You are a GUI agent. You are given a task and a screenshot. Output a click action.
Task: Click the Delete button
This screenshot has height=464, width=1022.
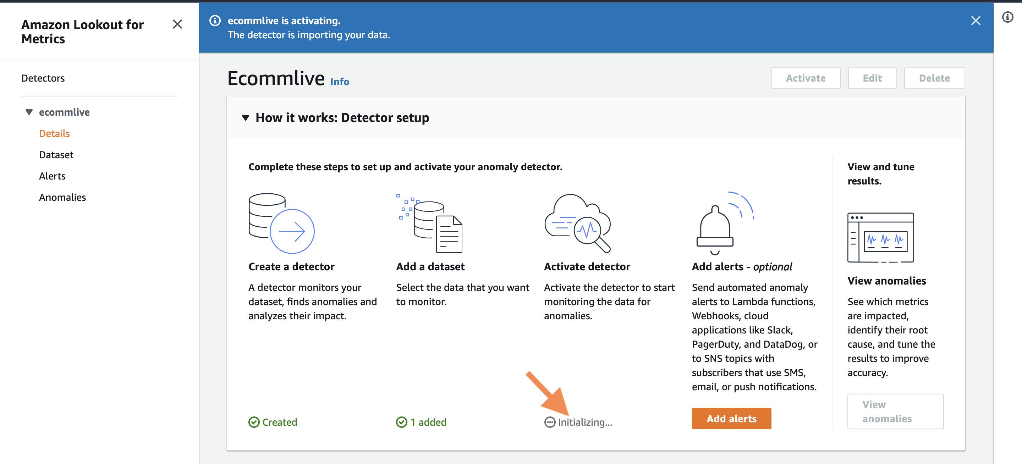pyautogui.click(x=934, y=78)
